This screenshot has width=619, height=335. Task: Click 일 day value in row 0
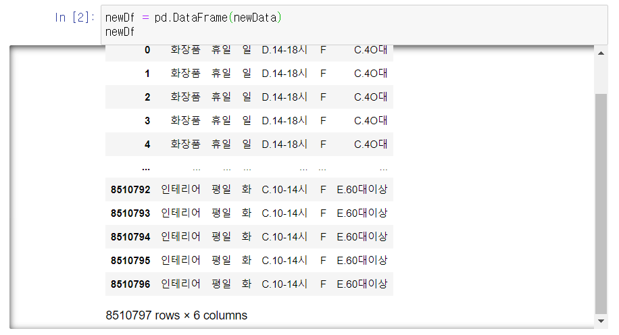(247, 50)
